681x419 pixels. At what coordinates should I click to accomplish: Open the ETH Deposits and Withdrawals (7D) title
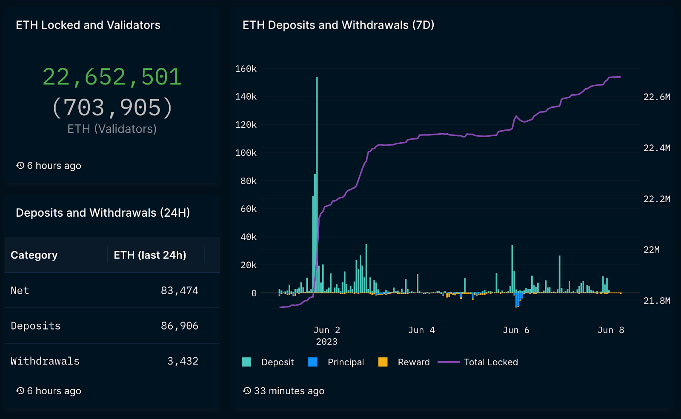click(338, 25)
